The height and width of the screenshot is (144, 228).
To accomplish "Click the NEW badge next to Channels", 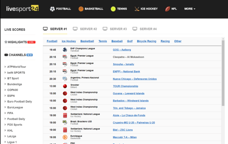I will (x=30, y=55).
